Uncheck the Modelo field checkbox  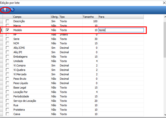click(x=7, y=30)
